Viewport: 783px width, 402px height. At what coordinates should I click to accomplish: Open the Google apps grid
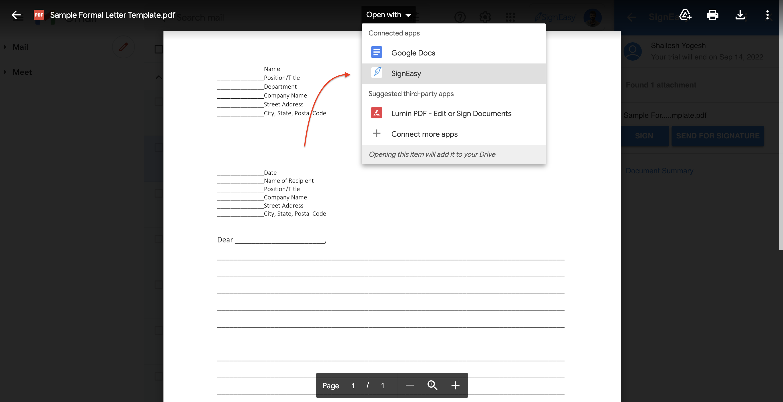tap(510, 17)
